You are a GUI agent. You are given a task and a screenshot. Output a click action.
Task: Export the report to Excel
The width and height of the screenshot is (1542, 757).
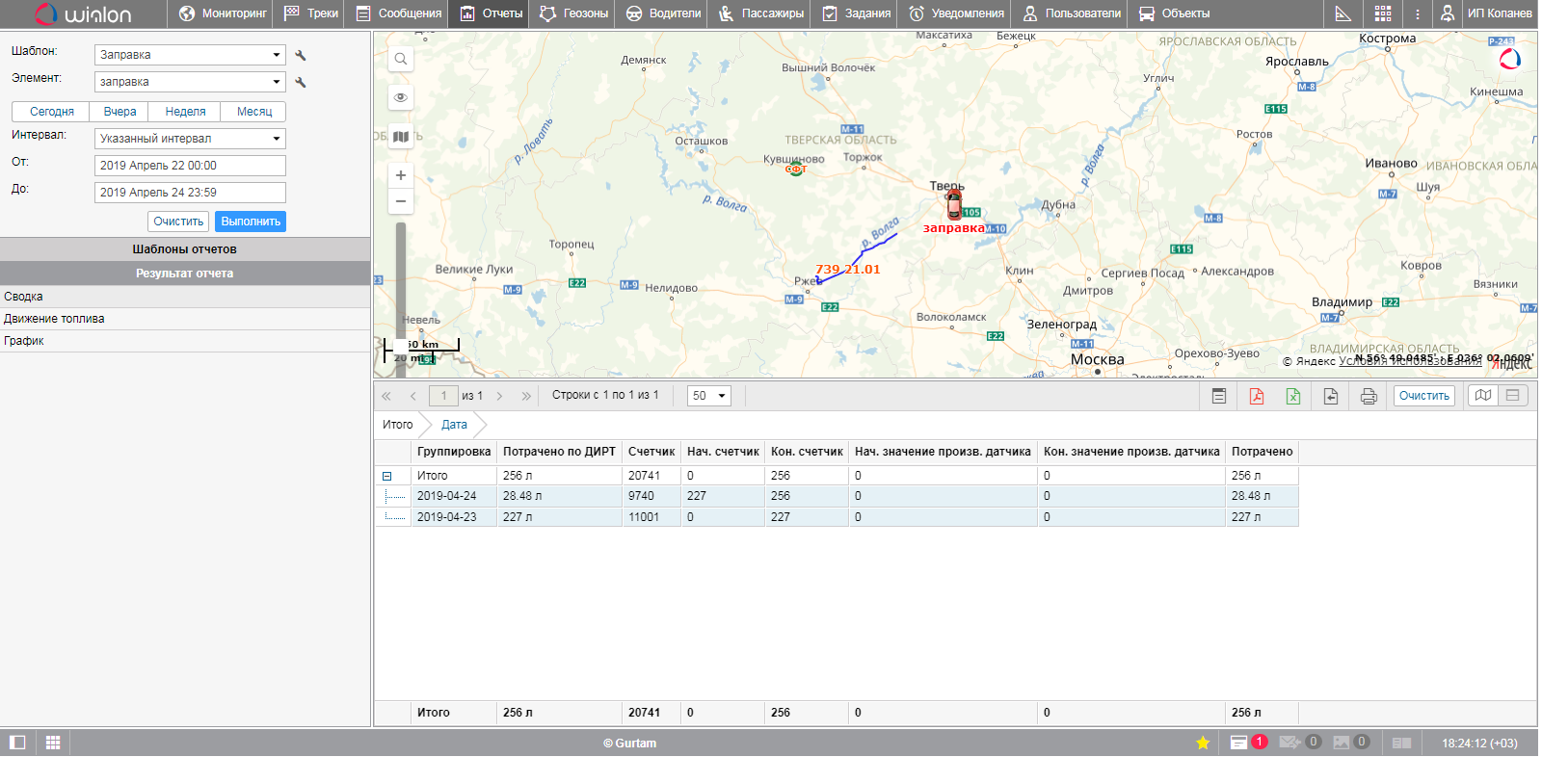click(x=1293, y=396)
